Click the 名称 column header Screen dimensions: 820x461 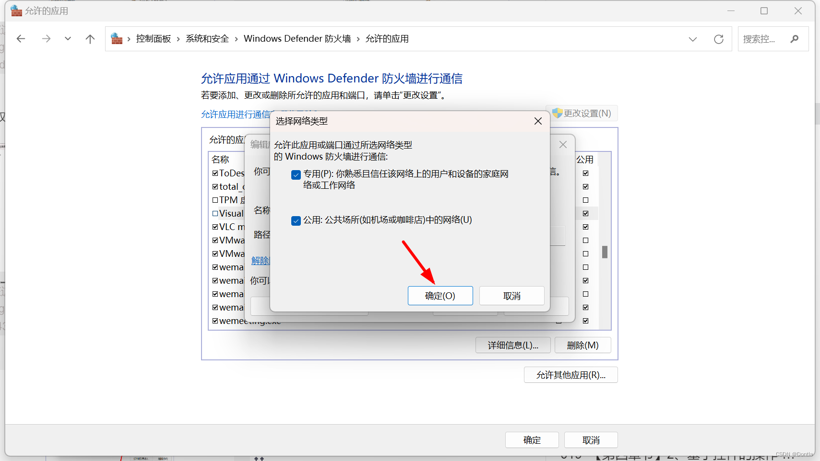[x=220, y=159]
